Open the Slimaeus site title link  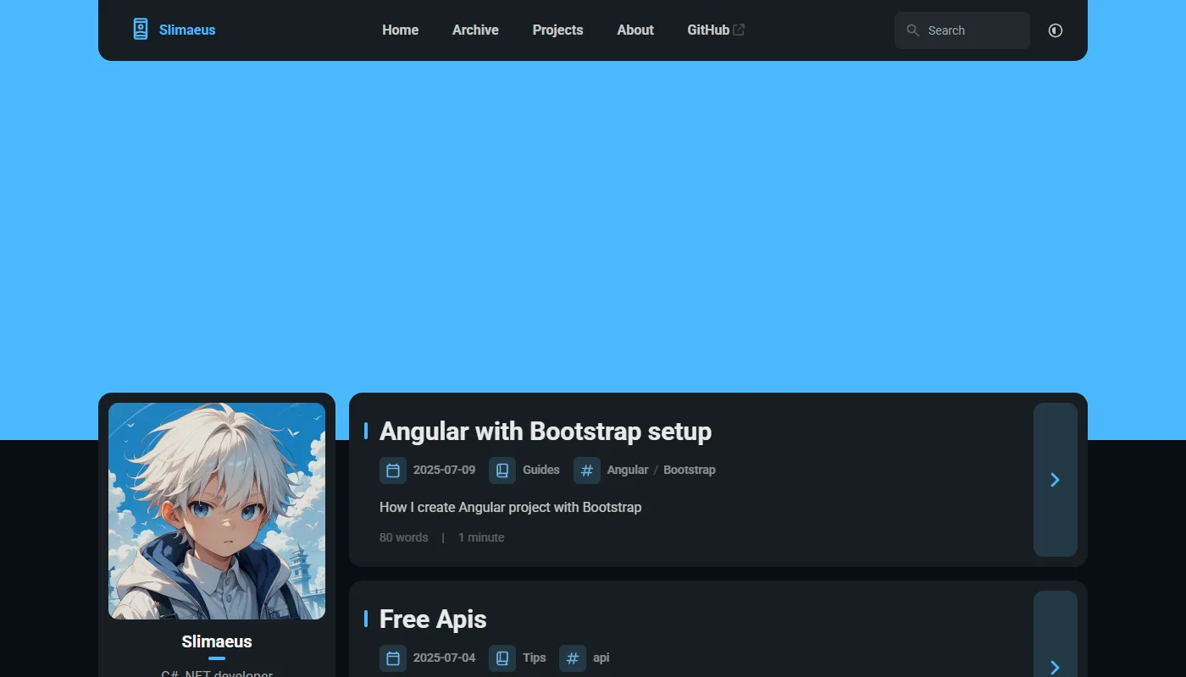[187, 30]
